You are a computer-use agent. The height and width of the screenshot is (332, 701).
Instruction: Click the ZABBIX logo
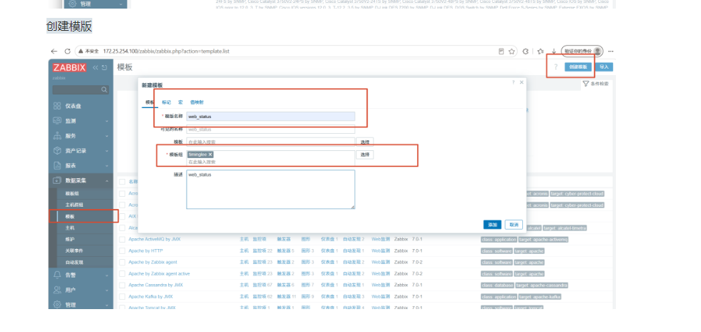click(x=69, y=67)
